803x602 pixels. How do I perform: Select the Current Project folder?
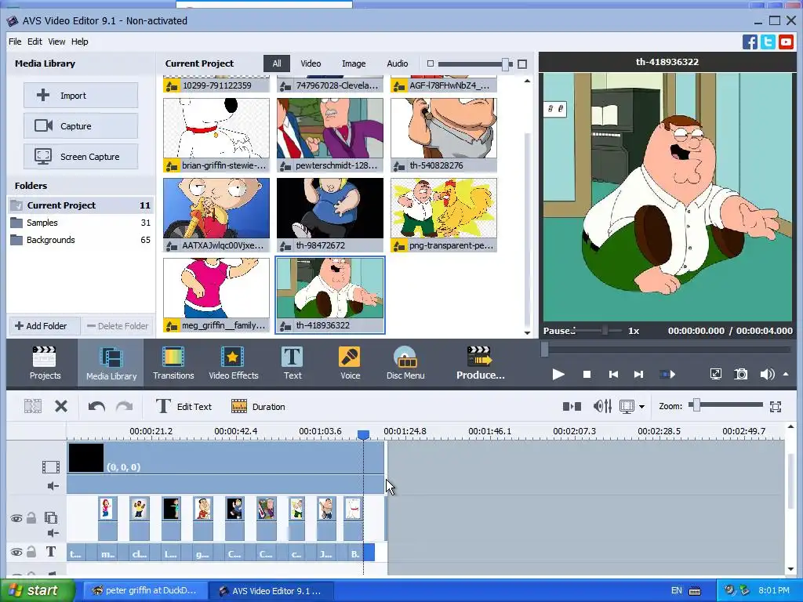[x=81, y=205]
